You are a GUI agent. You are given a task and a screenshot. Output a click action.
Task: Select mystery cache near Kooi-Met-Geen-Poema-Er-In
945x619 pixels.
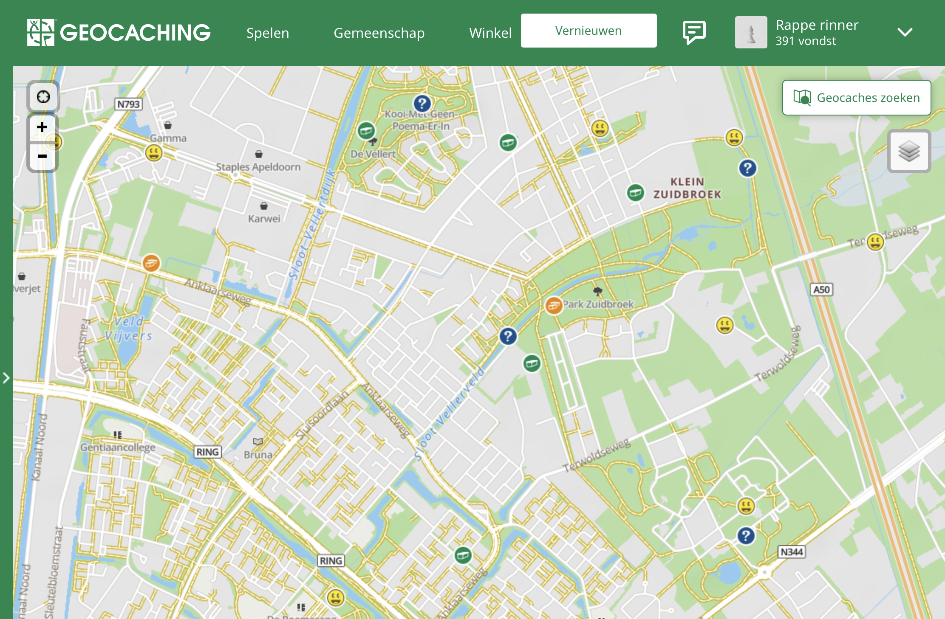pyautogui.click(x=422, y=103)
